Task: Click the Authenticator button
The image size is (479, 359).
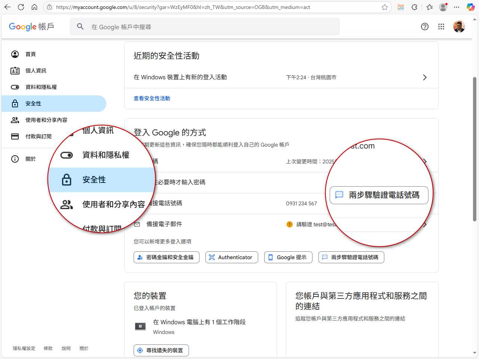Action: coord(232,257)
